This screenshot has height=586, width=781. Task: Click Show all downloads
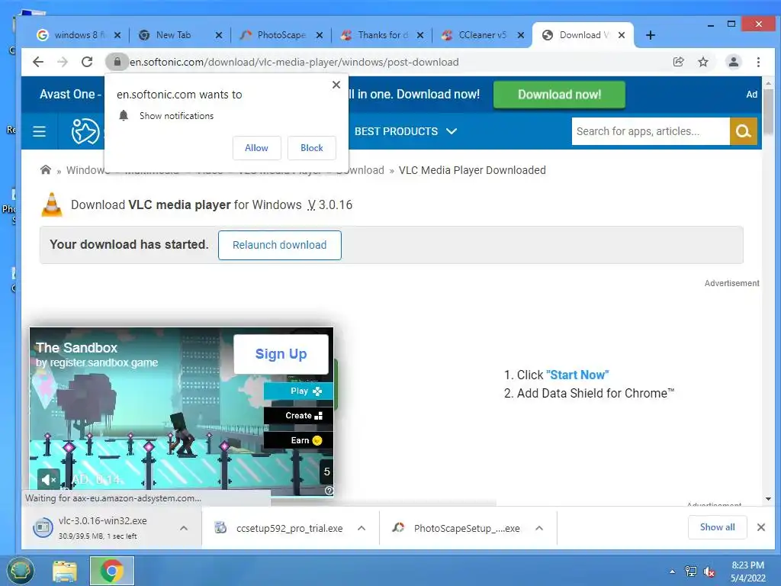click(717, 527)
